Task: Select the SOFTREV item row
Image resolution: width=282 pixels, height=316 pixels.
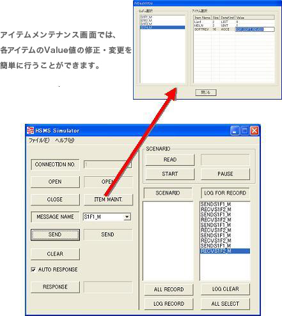Action: click(234, 29)
